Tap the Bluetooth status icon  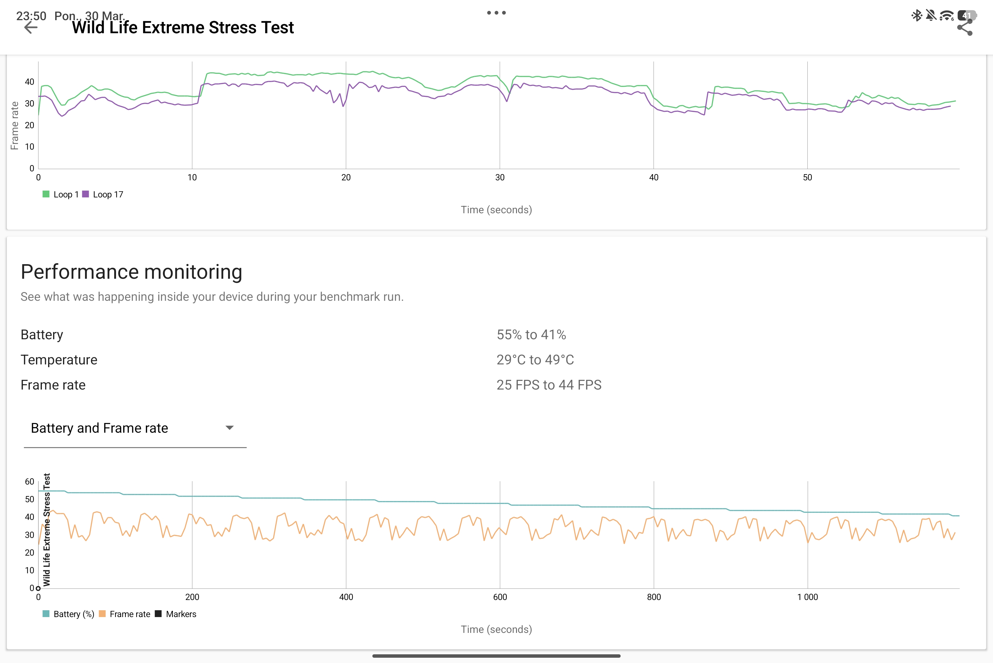[x=916, y=16]
